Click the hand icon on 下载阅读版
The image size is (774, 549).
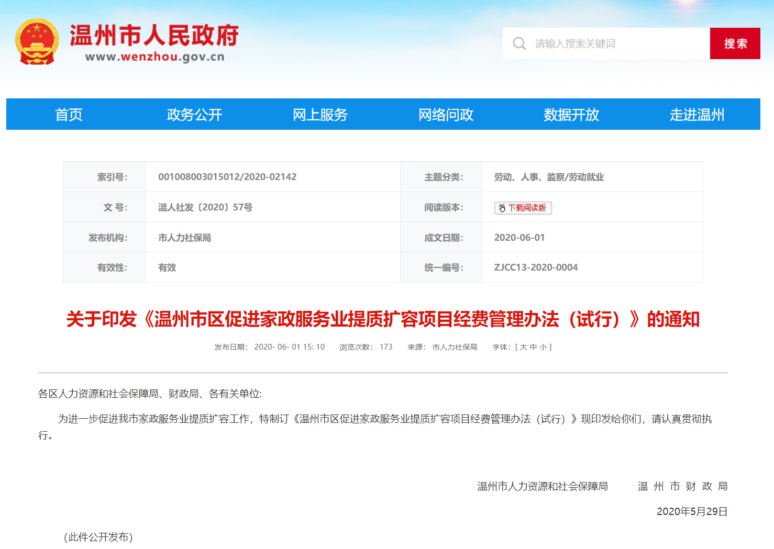point(502,208)
